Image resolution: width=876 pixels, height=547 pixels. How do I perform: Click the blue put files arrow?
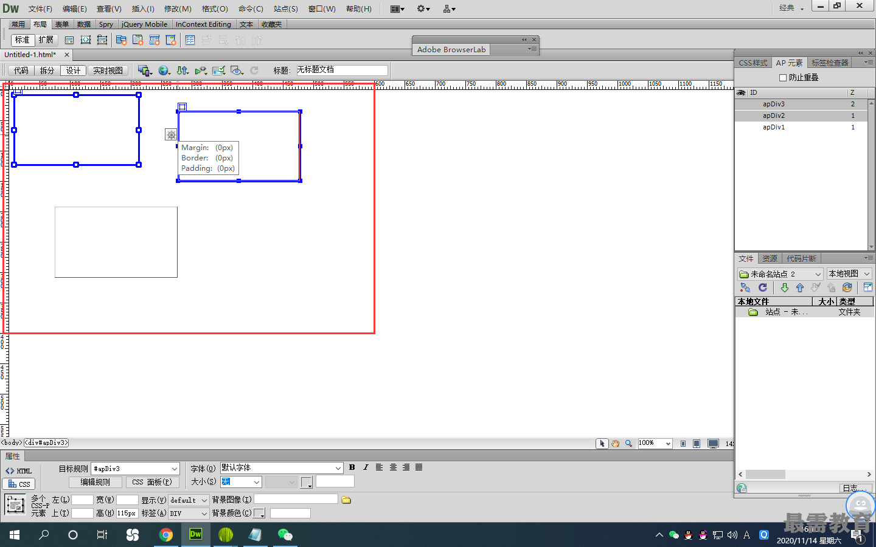pos(800,287)
